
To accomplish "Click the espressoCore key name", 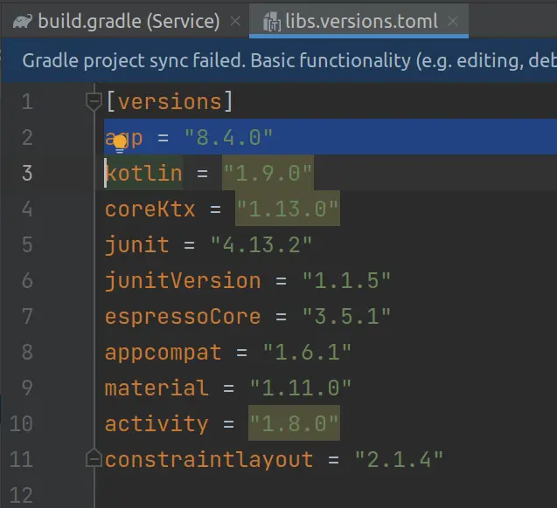I will point(183,317).
